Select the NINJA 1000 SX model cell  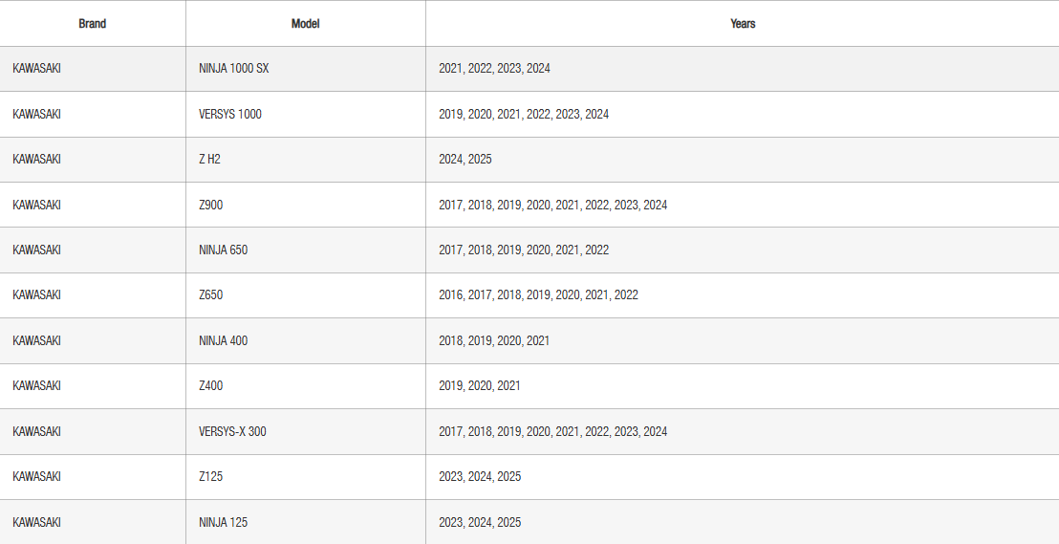[x=234, y=69]
